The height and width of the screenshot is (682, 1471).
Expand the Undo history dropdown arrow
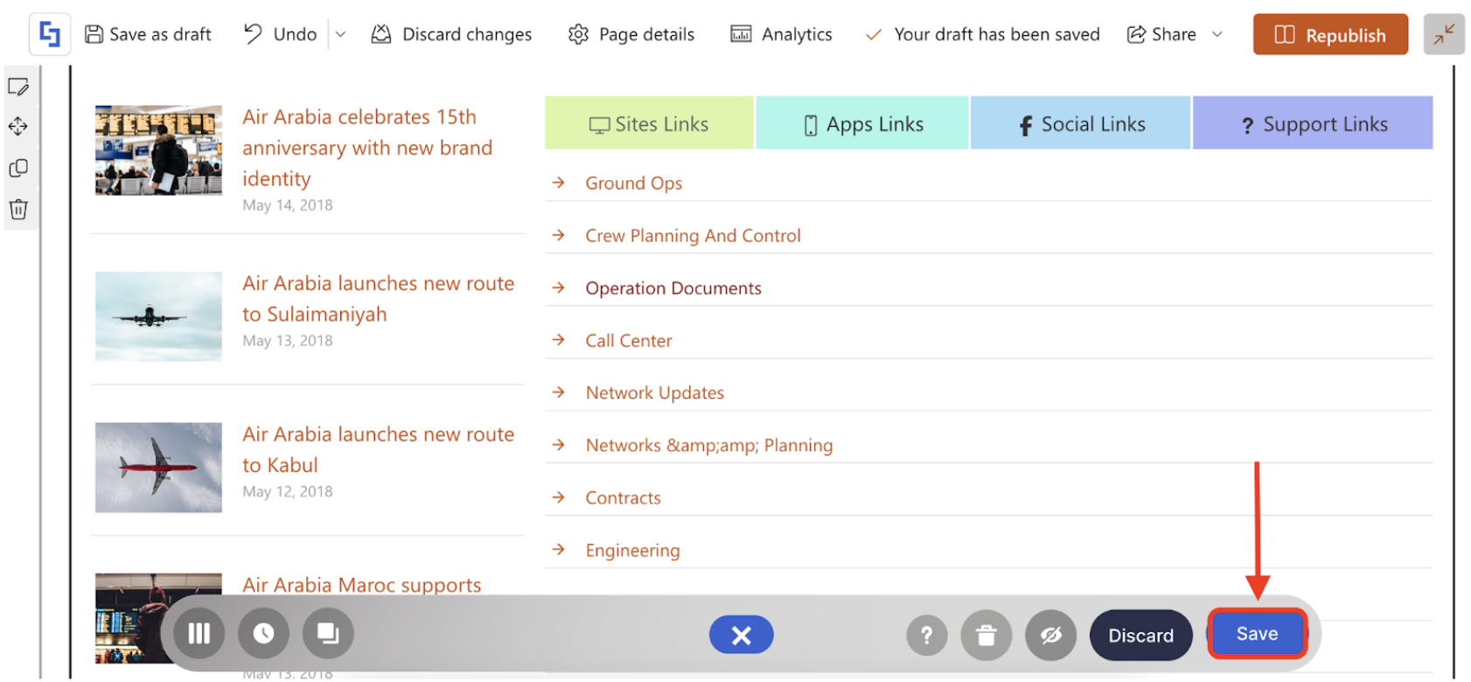coord(340,34)
